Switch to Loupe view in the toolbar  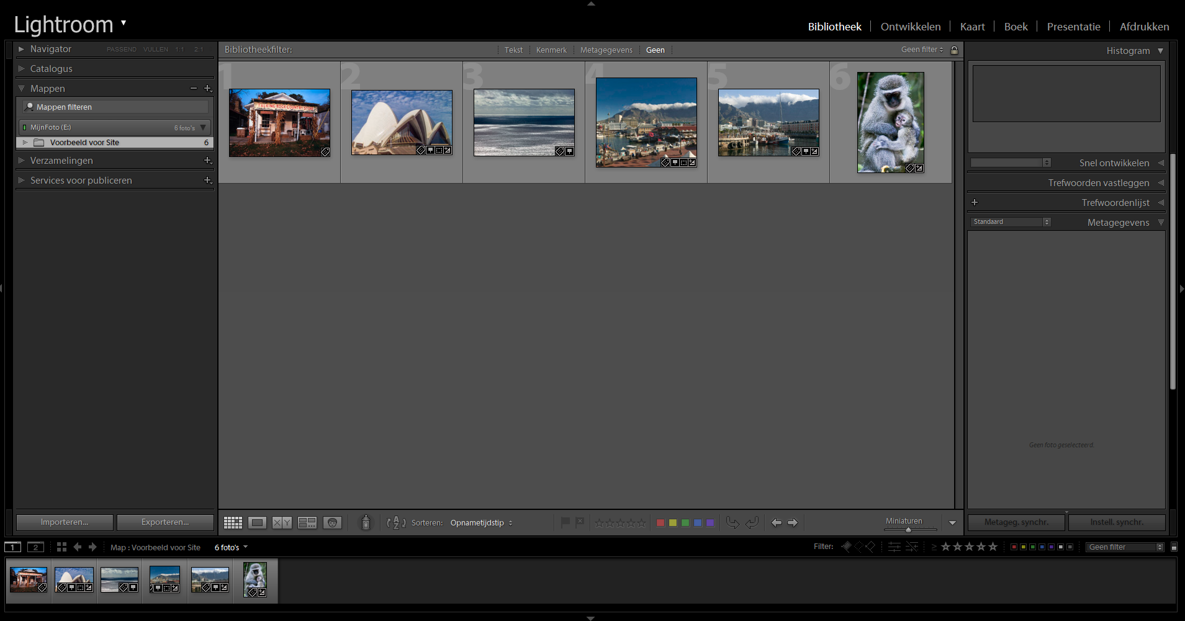[x=257, y=523]
